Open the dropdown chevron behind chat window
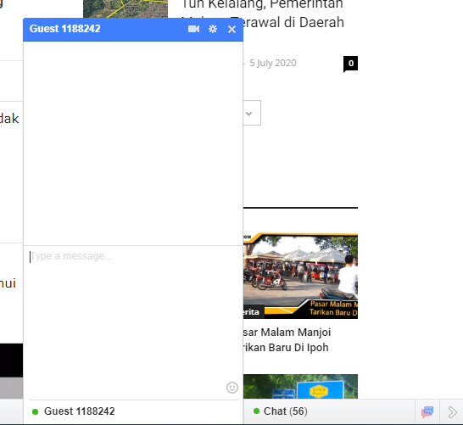Image resolution: width=463 pixels, height=425 pixels. coord(249,113)
